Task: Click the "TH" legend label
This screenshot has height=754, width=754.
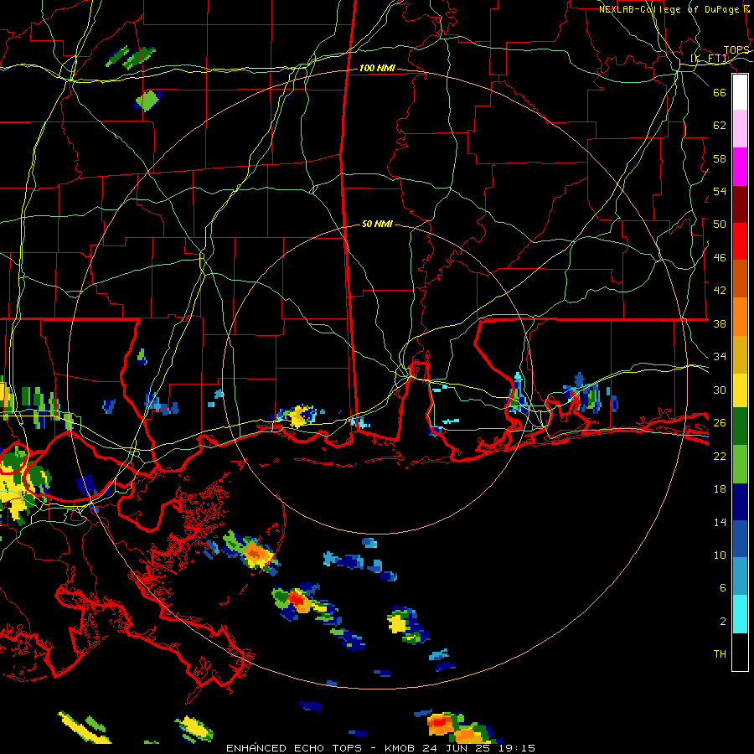Action: coord(720,653)
